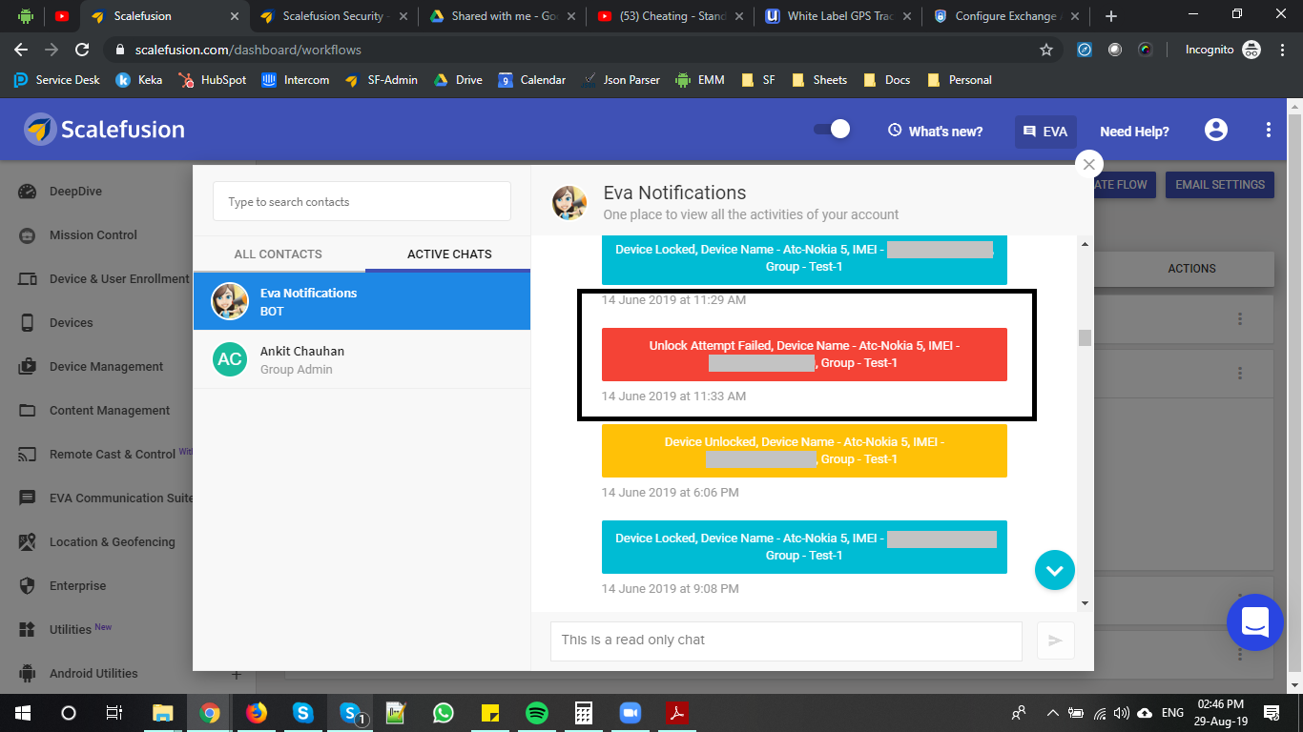Show hidden system tray icons
This screenshot has height=732, width=1303.
1053,713
